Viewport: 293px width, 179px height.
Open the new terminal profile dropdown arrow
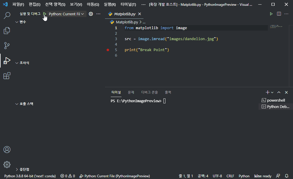tap(272, 92)
